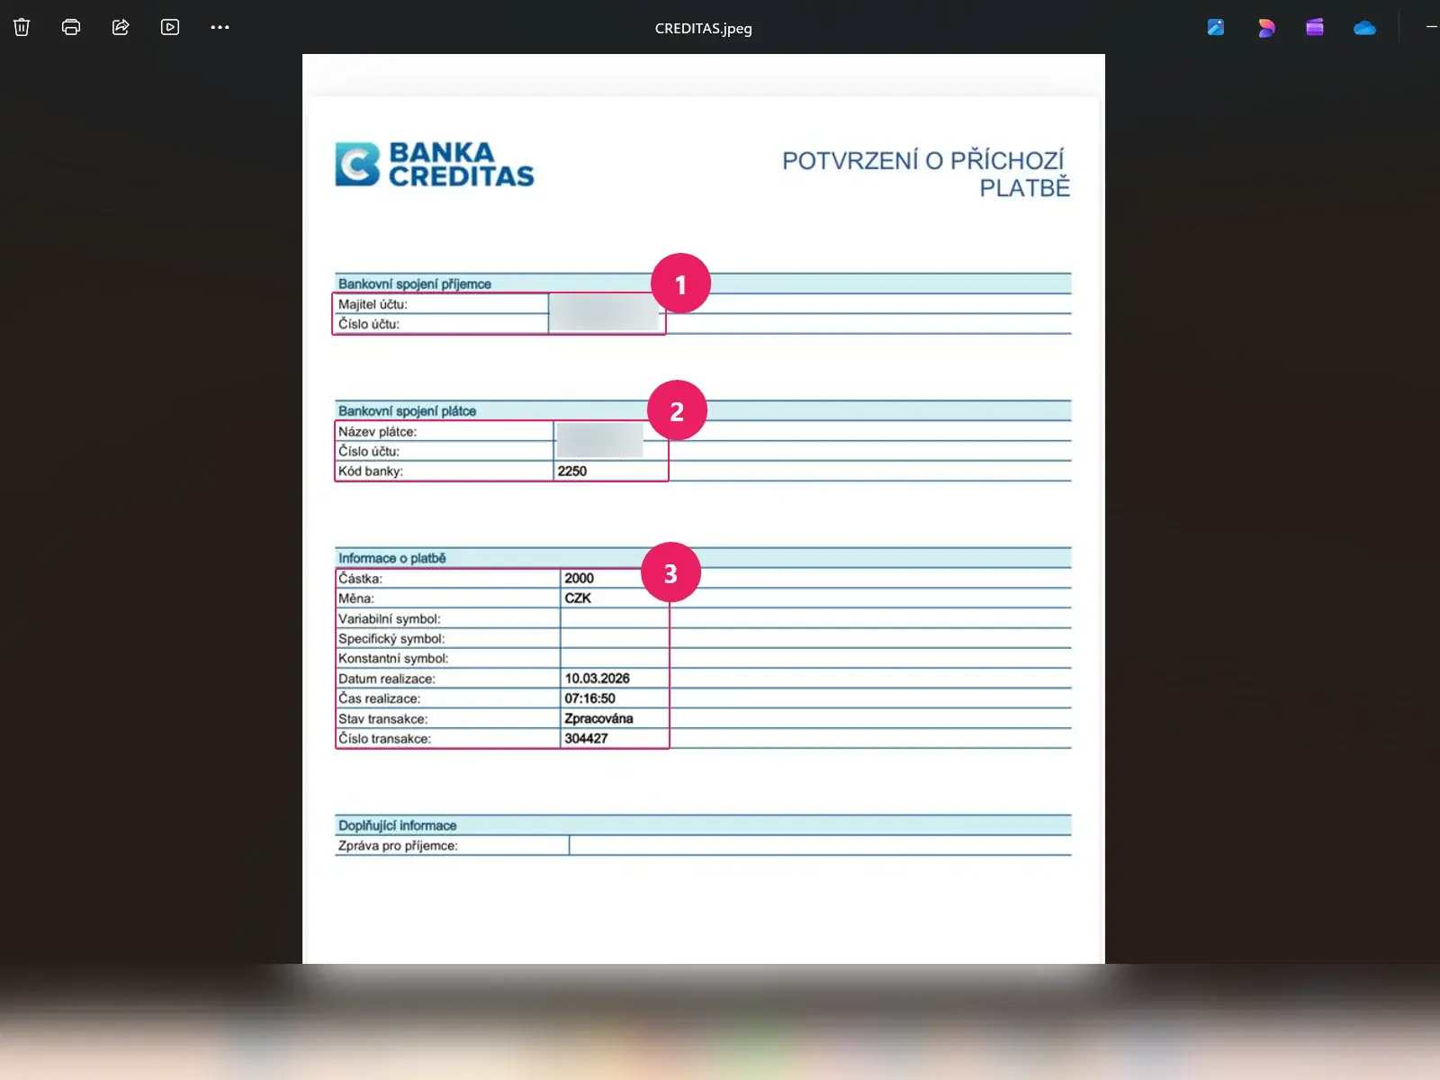Click the 'Měna:' label
This screenshot has height=1080, width=1440.
[355, 598]
